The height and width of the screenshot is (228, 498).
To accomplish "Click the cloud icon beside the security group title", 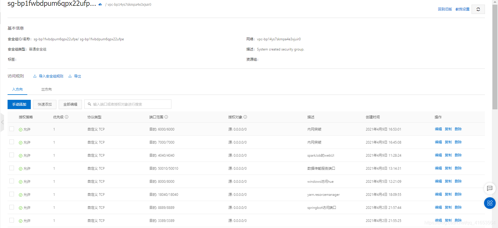I will coord(100,4).
